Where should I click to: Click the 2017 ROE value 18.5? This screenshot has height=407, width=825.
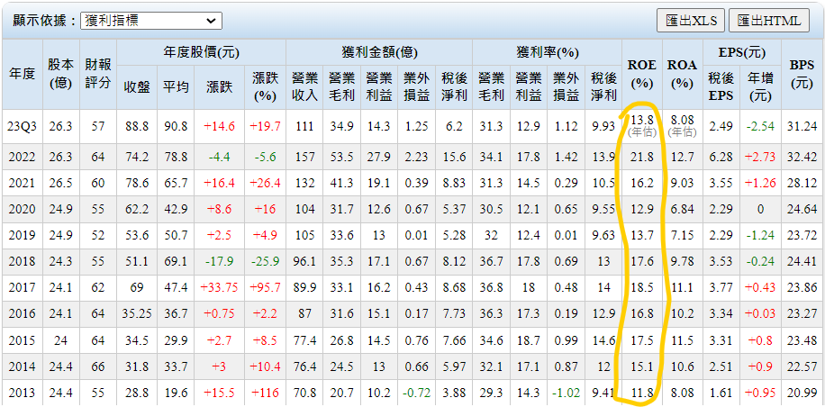pos(641,287)
